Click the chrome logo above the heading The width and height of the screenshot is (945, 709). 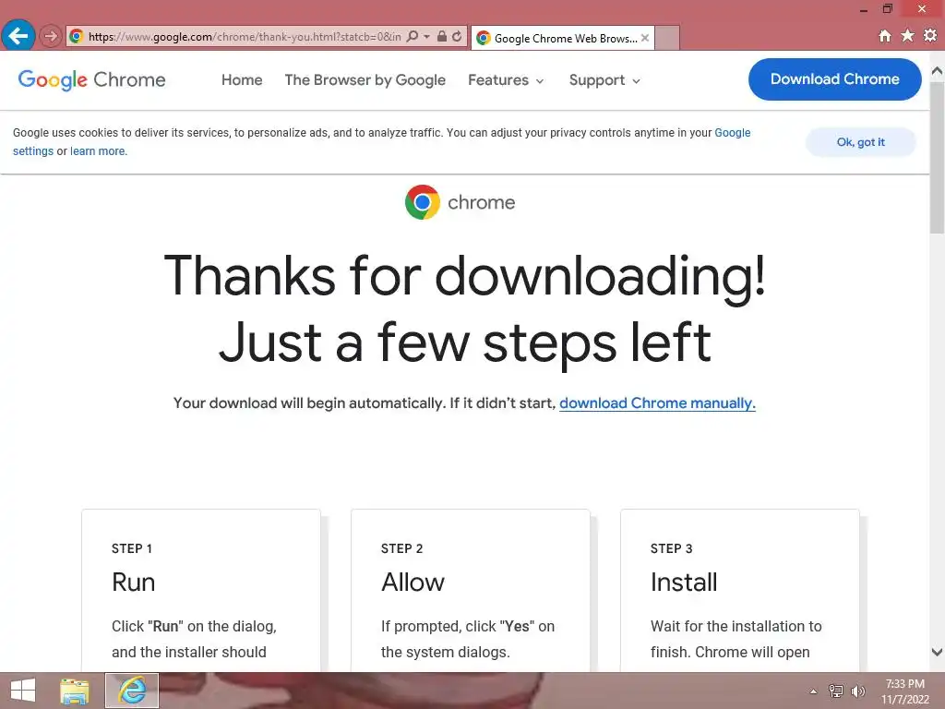pos(460,202)
